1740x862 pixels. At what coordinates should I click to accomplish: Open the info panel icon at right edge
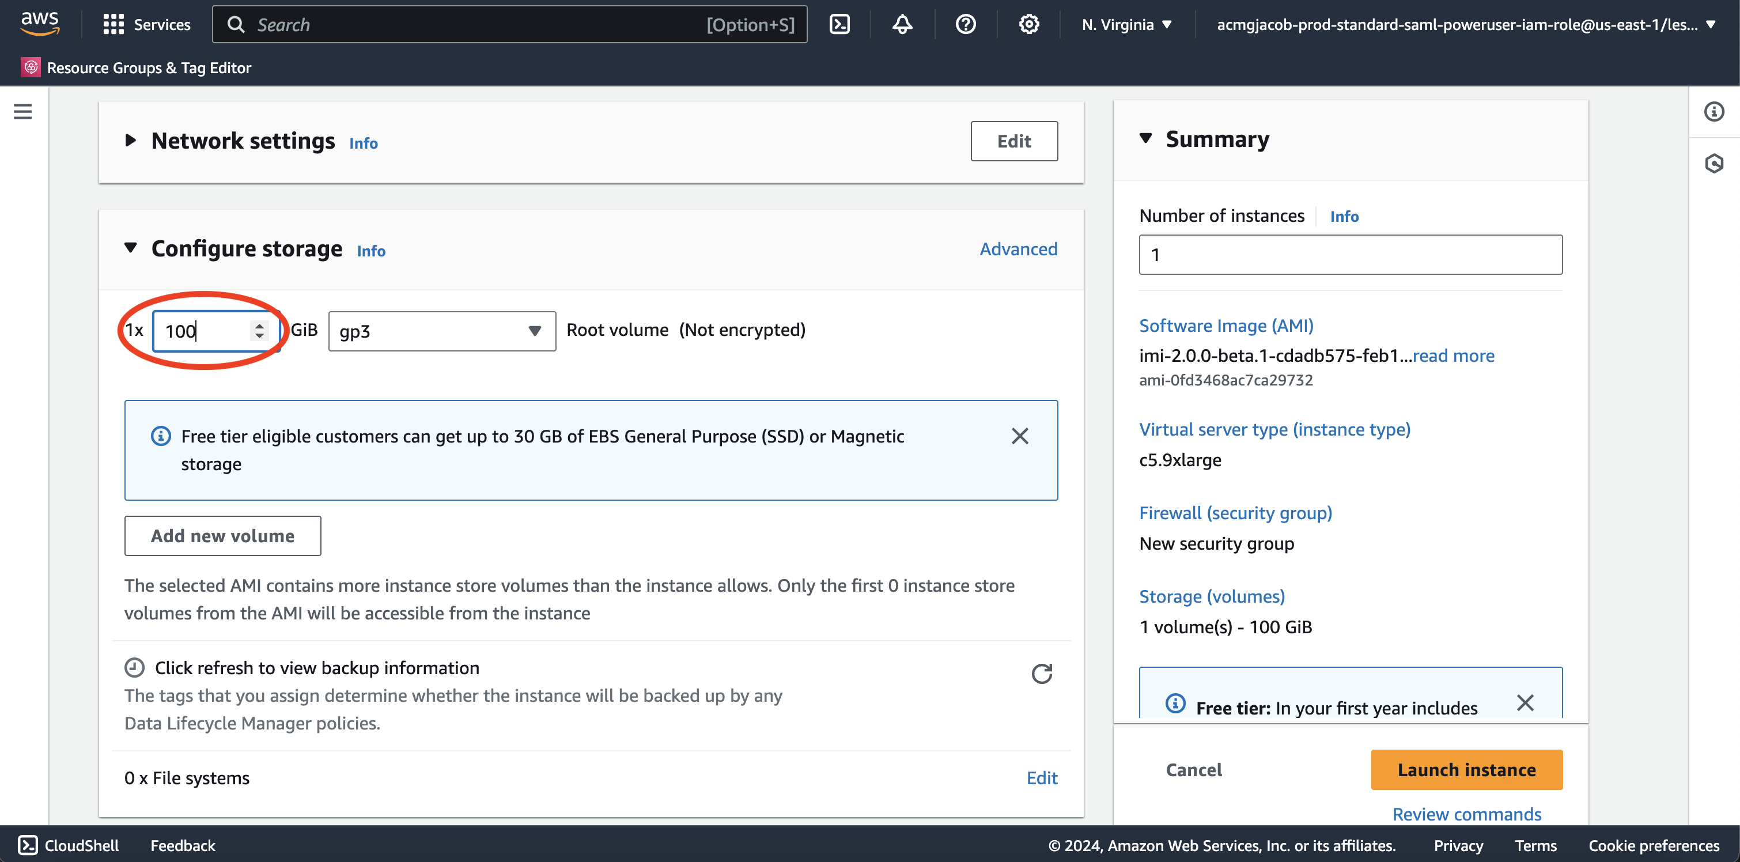click(1714, 111)
